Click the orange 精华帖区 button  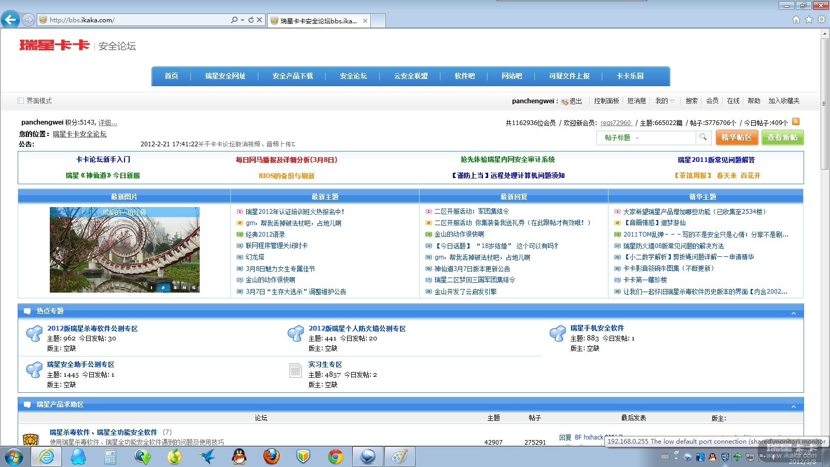click(x=737, y=138)
